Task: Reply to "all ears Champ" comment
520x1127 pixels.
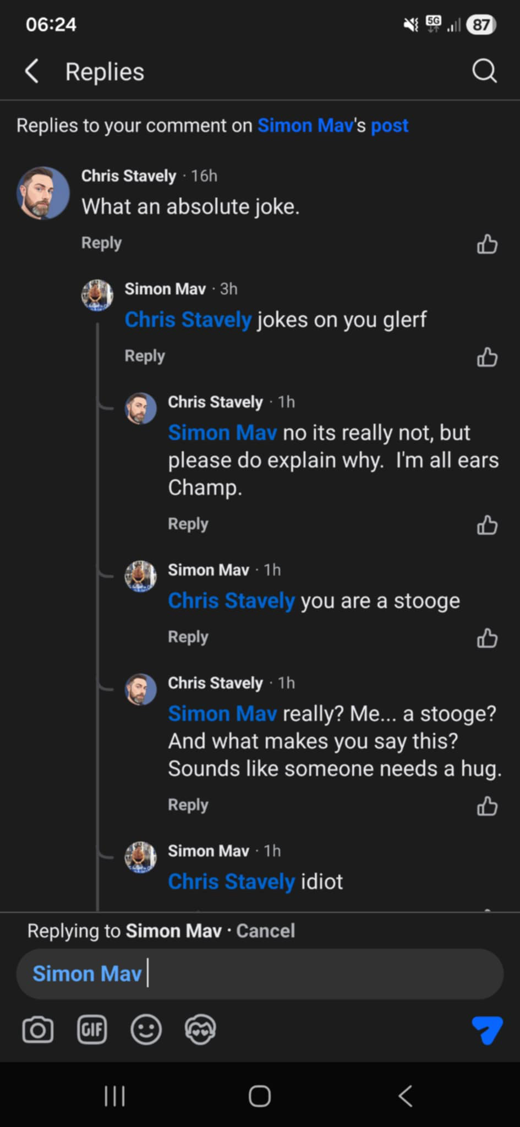Action: (x=188, y=524)
